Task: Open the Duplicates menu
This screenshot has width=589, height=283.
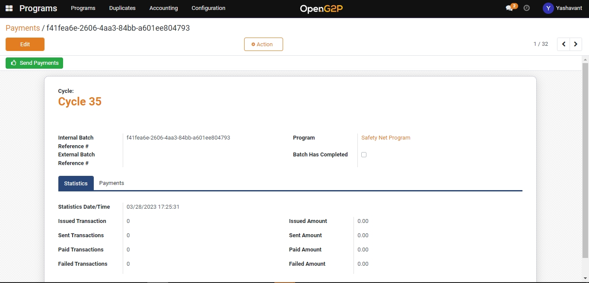Action: tap(122, 8)
